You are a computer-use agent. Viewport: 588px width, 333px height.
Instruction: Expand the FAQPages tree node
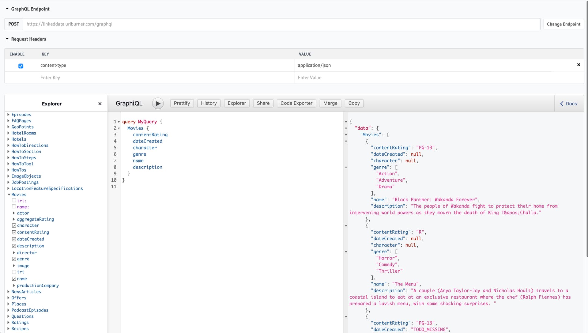8,121
